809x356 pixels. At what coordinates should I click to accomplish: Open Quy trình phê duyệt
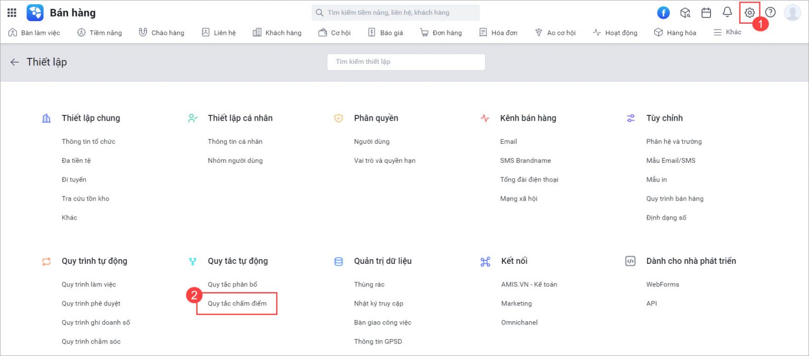coord(91,303)
